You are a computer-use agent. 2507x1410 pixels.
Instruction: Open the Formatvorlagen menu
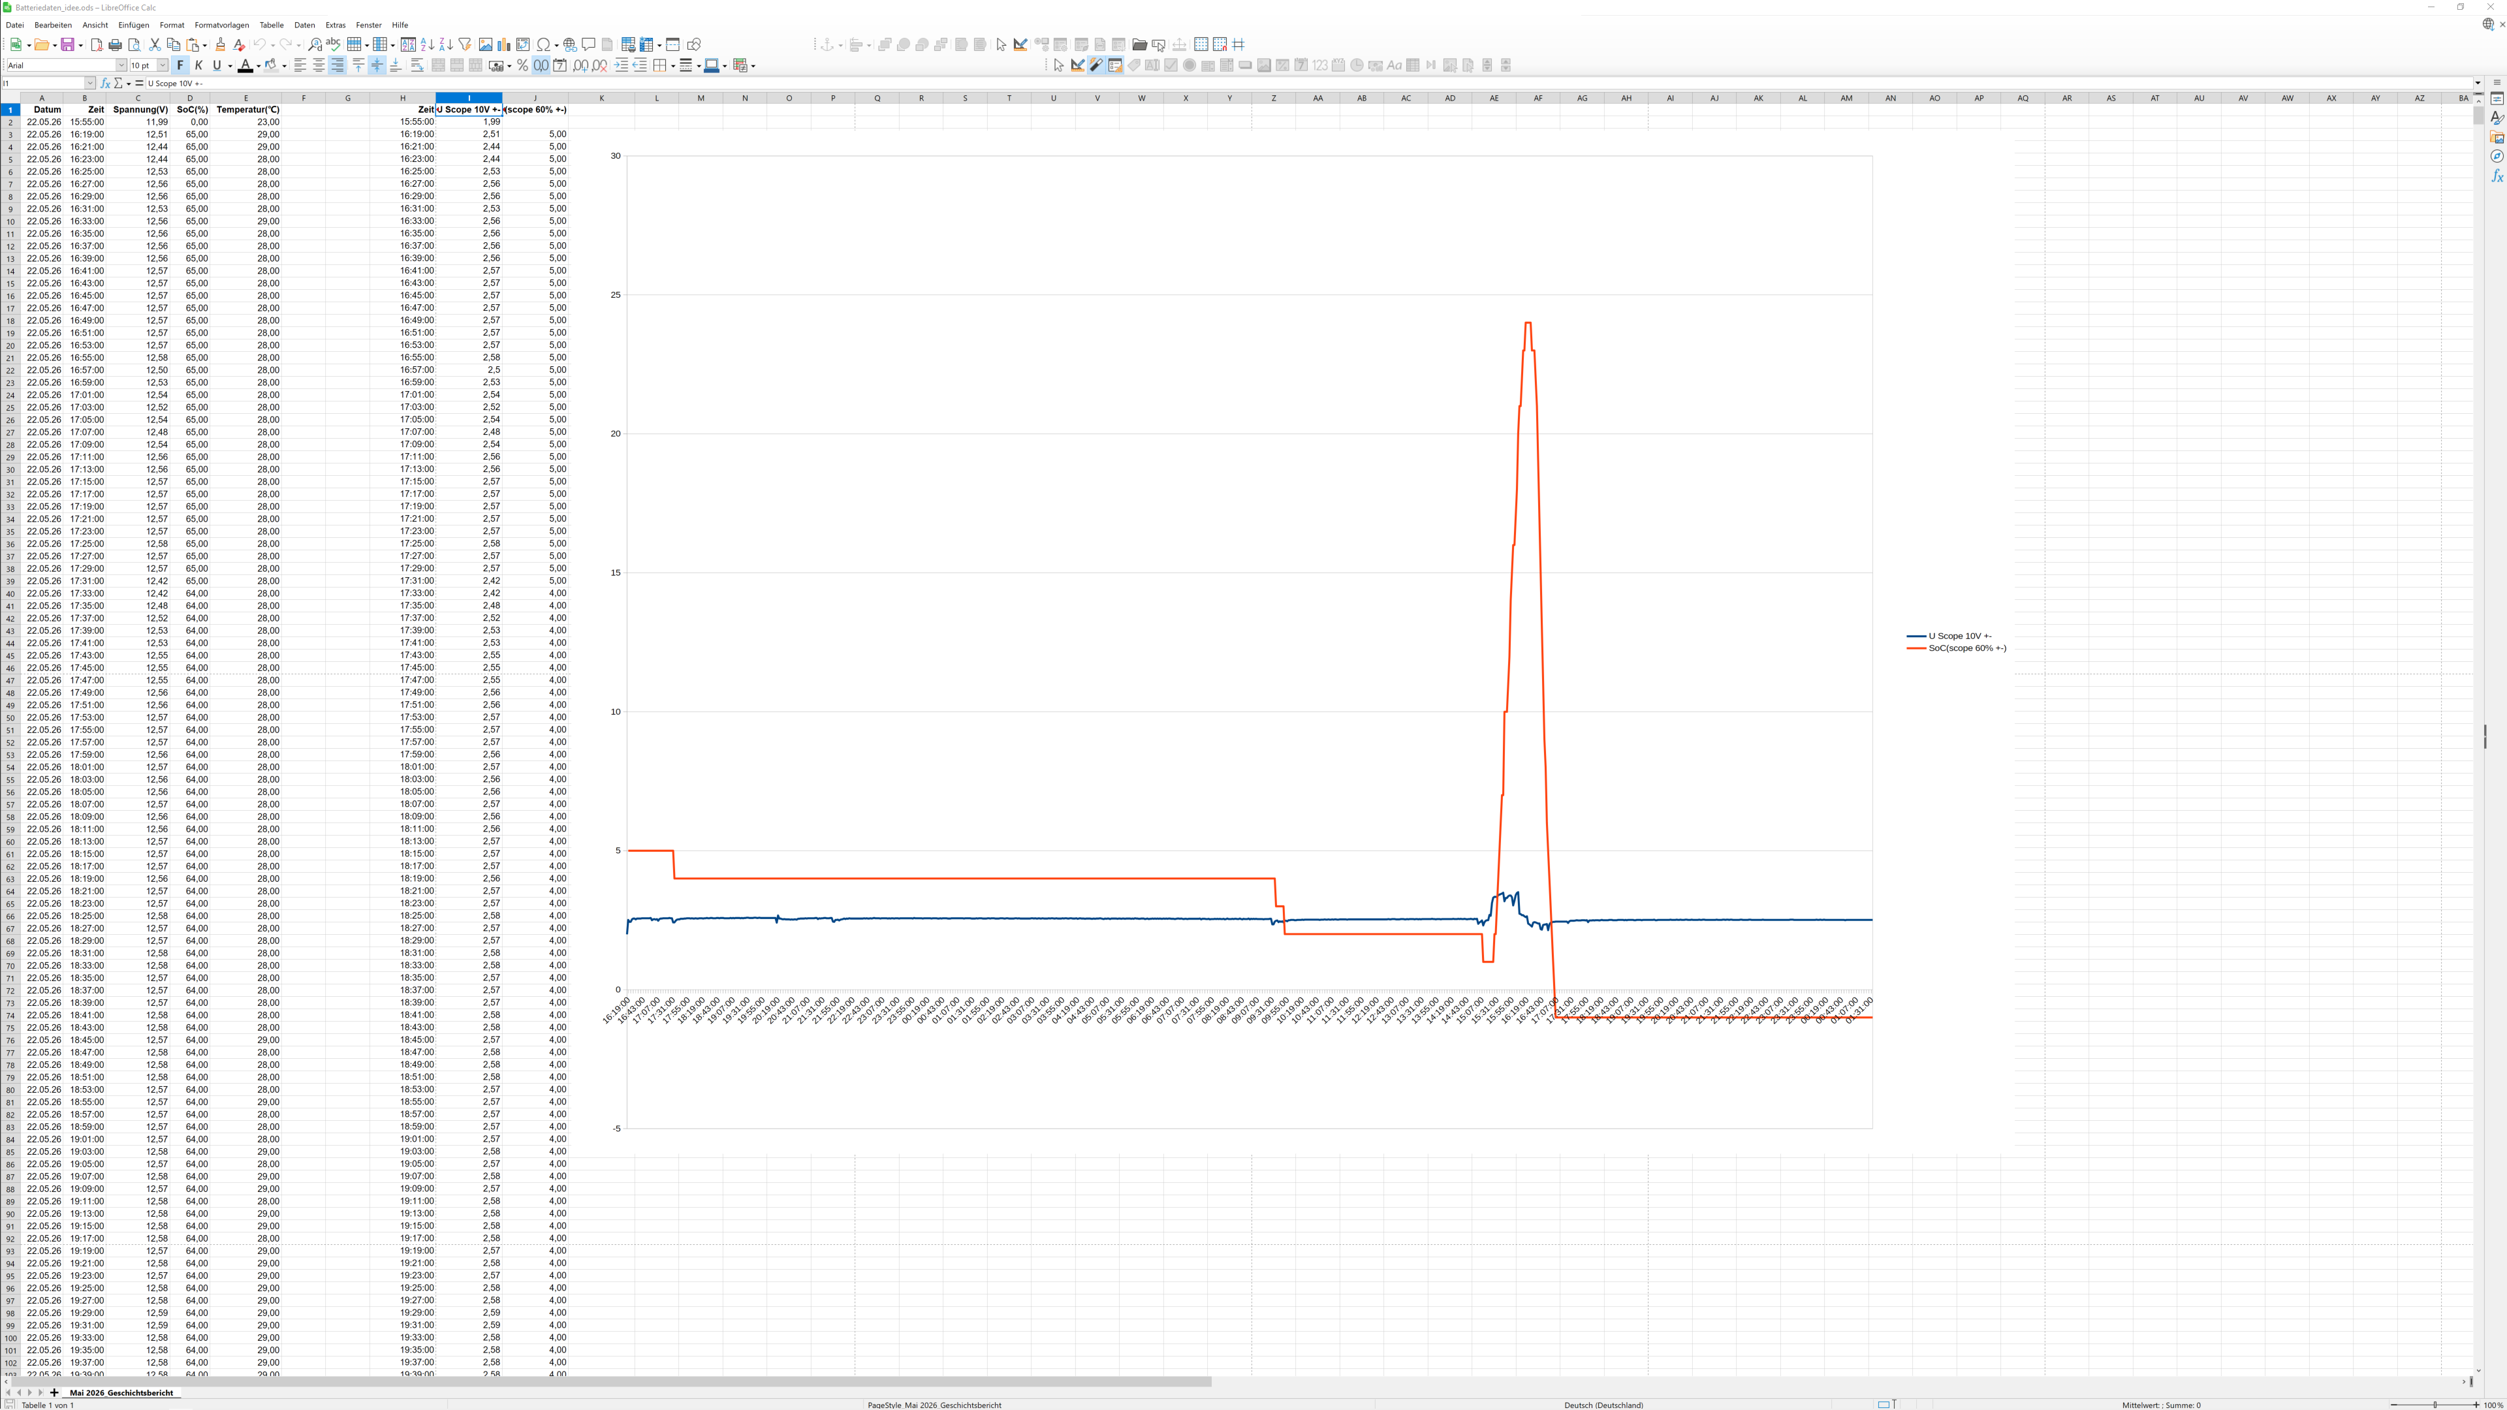[x=222, y=25]
